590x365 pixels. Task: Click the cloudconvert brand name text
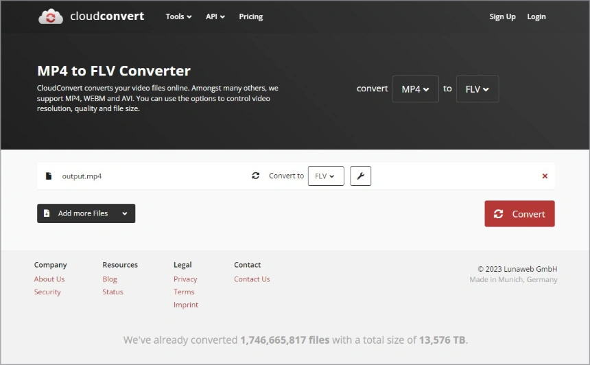click(107, 16)
